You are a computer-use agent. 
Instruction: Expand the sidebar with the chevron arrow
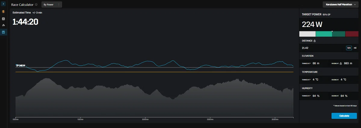3,4
